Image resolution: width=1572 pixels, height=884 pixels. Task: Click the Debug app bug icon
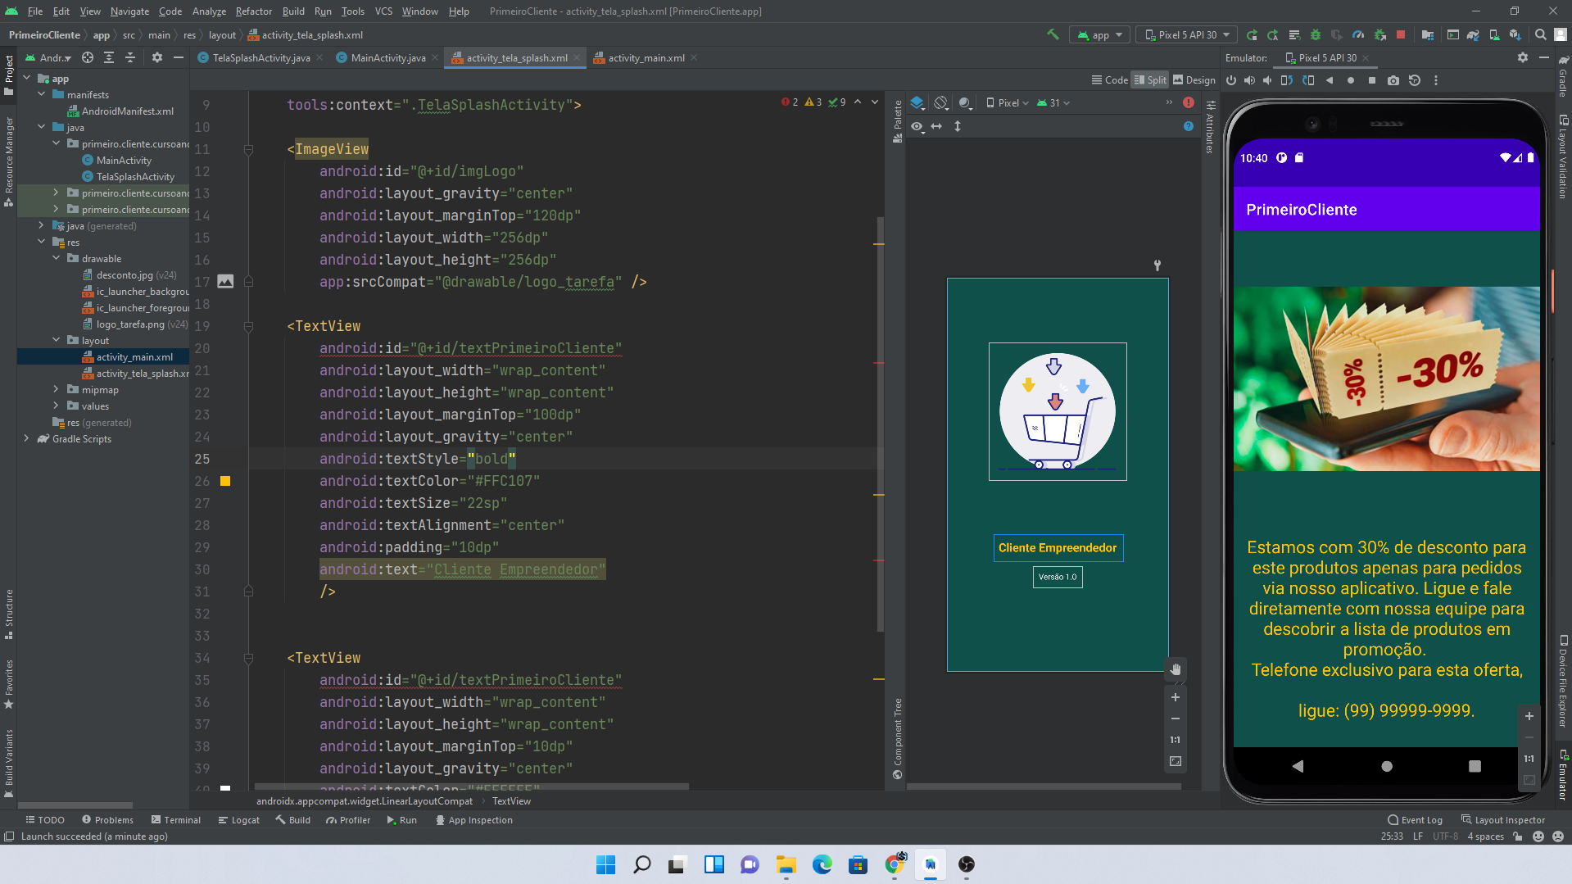1316,34
